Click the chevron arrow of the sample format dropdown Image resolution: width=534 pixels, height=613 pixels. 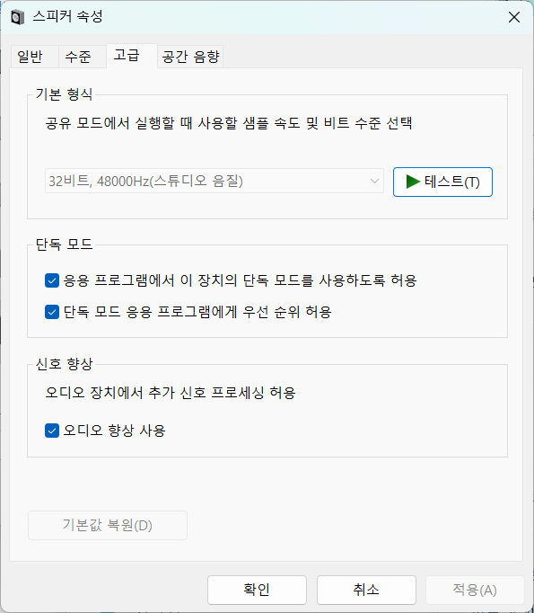click(374, 181)
